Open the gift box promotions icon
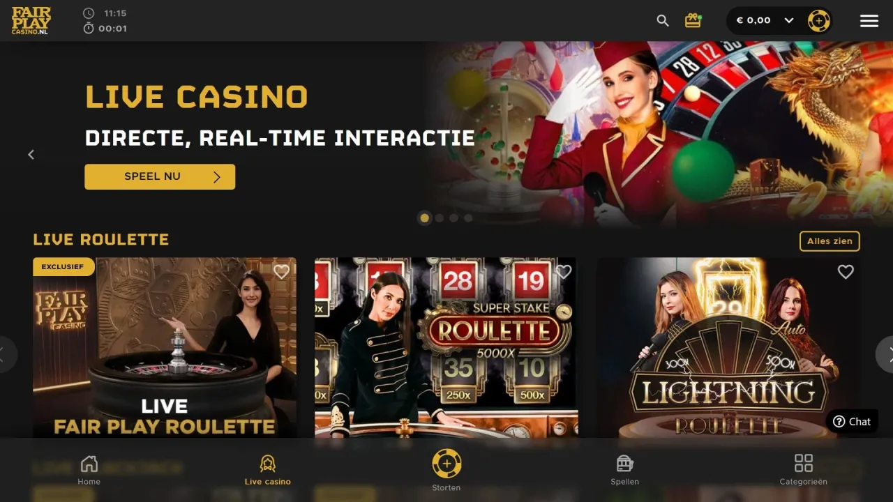Screen dimensions: 893x502 [x=693, y=20]
